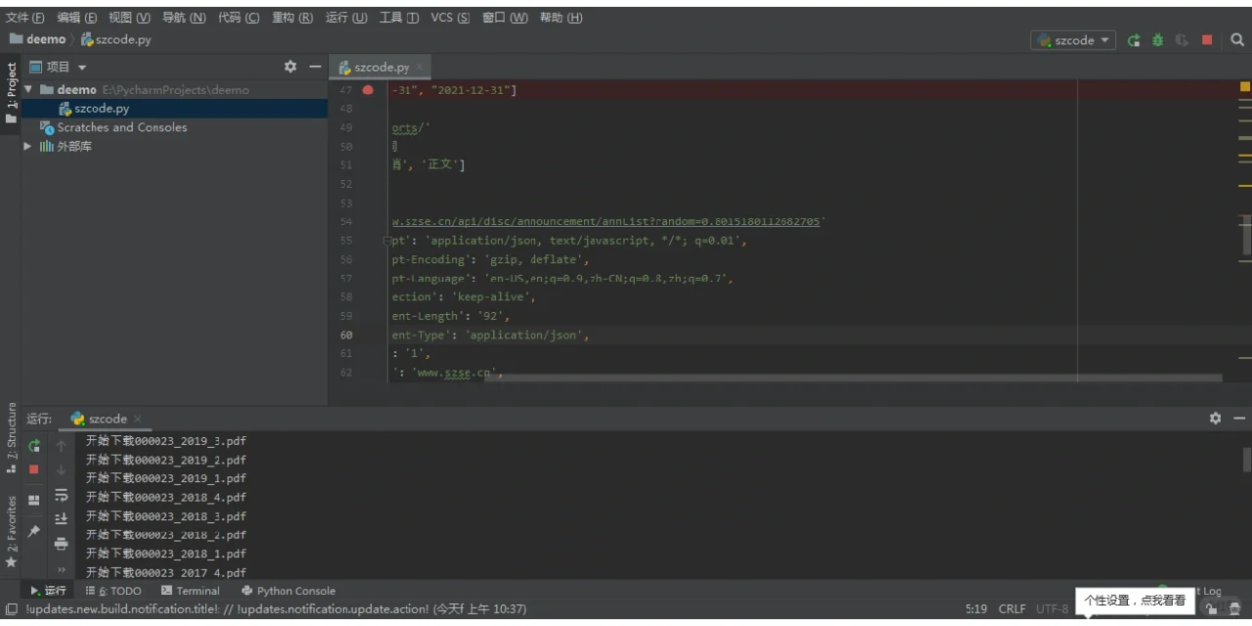Click UTF-8 encoding in the status bar
The width and height of the screenshot is (1252, 626).
tap(1051, 607)
